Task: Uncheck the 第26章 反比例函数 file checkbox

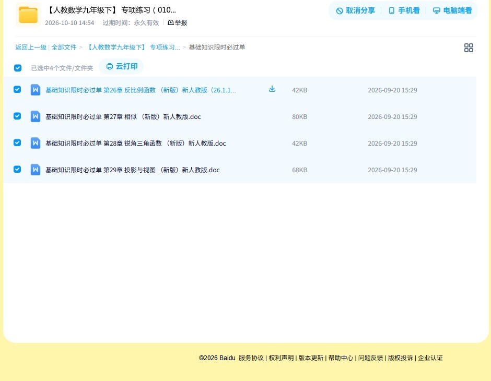Action: (x=17, y=89)
